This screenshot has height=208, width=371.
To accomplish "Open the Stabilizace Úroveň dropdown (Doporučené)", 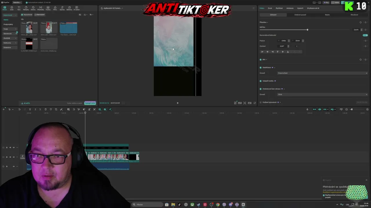I will click(x=322, y=73).
